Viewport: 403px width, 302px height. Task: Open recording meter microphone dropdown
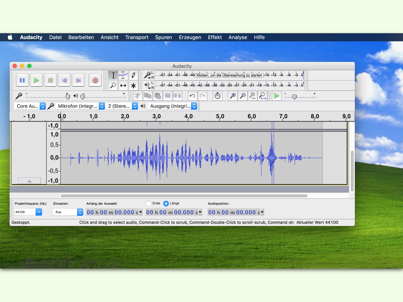tap(148, 75)
